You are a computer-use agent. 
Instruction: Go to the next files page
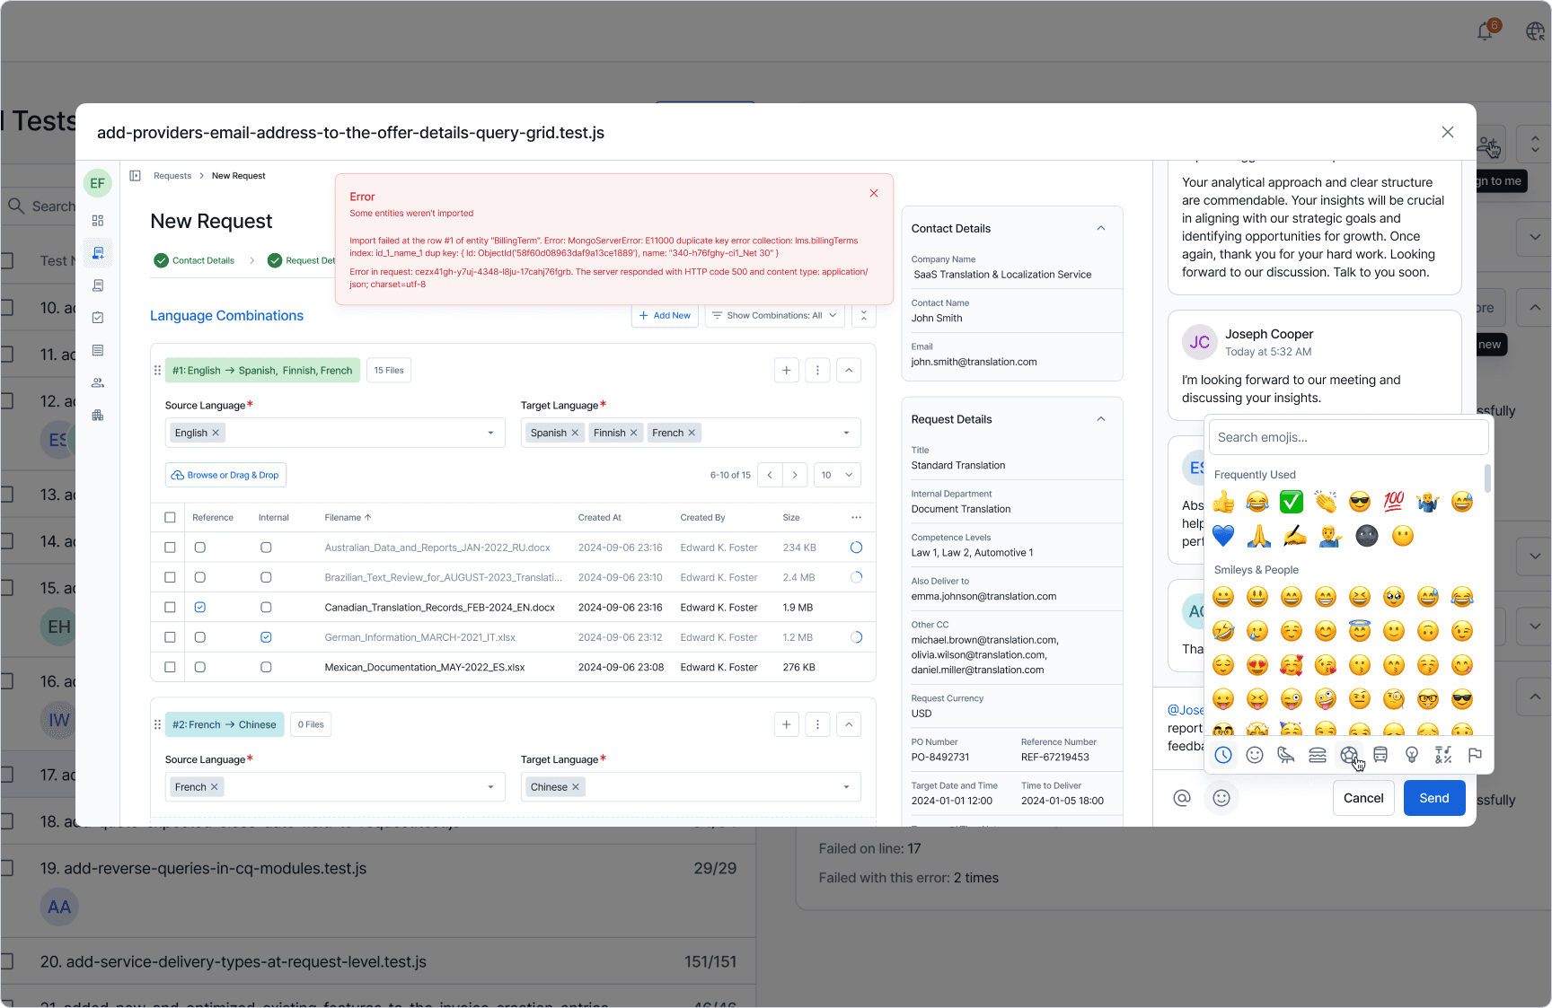[795, 475]
